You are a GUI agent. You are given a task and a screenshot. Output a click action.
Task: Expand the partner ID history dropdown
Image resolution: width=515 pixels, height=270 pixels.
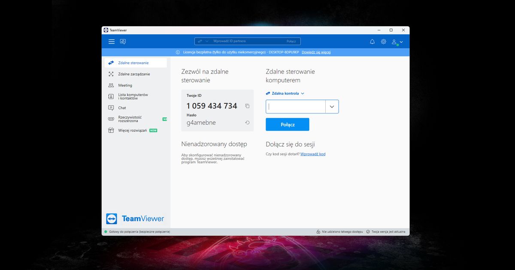[332, 106]
